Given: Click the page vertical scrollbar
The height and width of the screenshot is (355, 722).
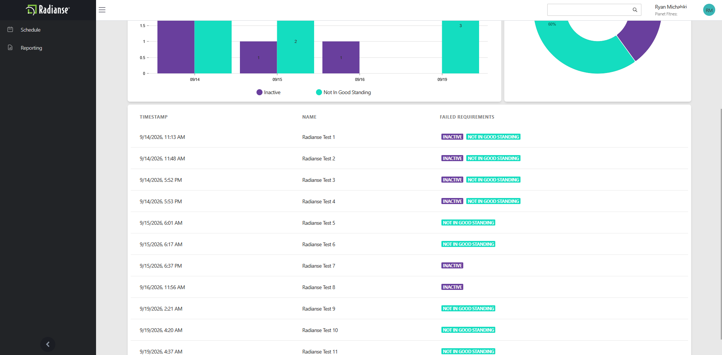Looking at the screenshot, I should point(721,224).
